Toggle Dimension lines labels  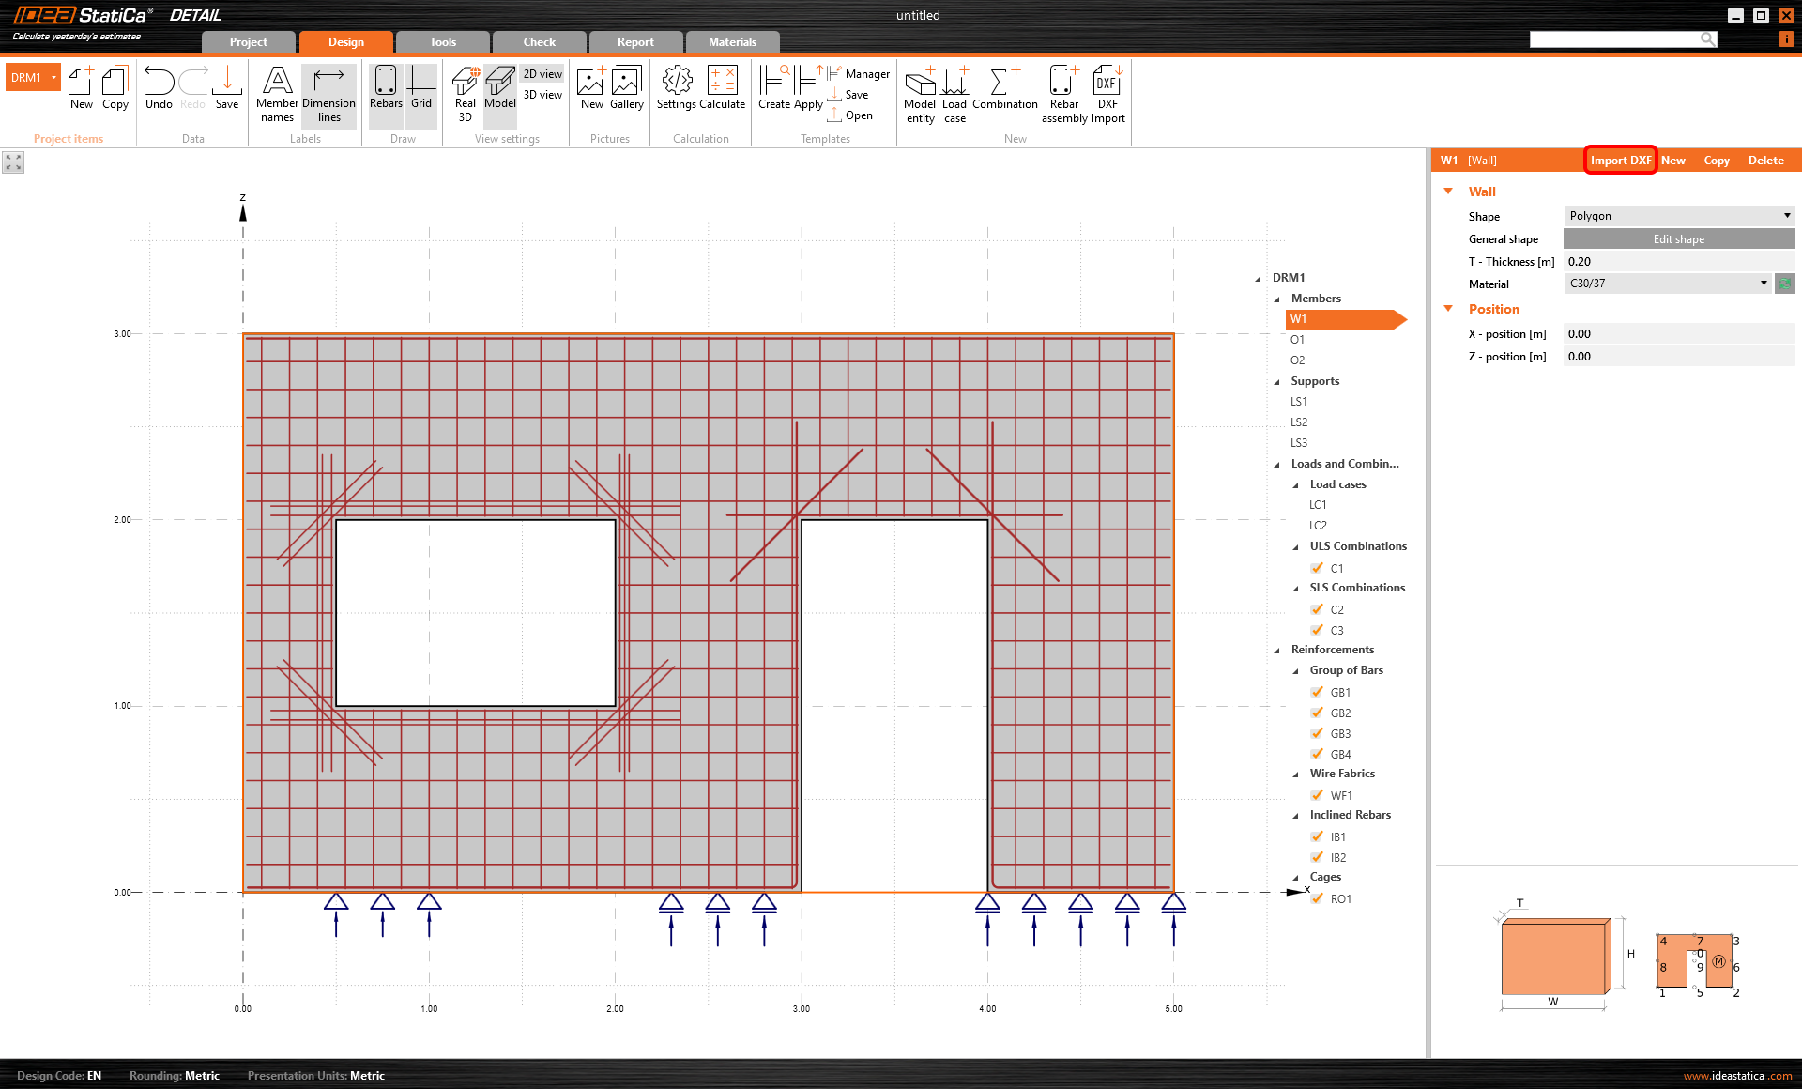pyautogui.click(x=328, y=94)
